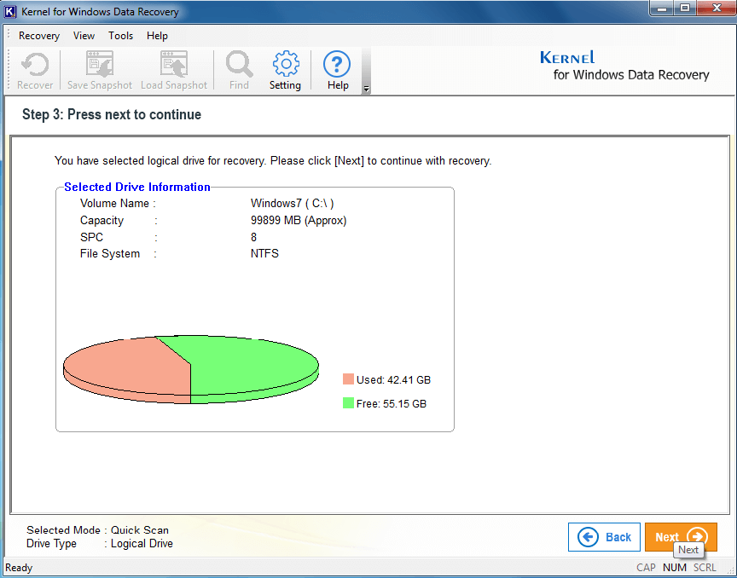Viewport: 737px width, 578px height.
Task: Open the Help question mark tool
Action: click(338, 71)
